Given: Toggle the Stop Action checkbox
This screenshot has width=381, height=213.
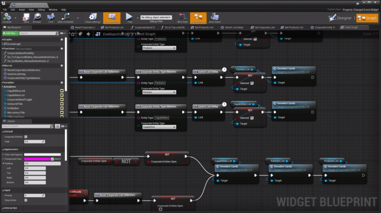Looking at the screenshot, I should [x=26, y=200].
